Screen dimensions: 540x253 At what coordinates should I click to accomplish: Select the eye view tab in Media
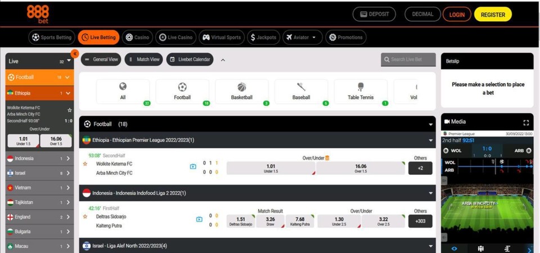click(x=454, y=249)
